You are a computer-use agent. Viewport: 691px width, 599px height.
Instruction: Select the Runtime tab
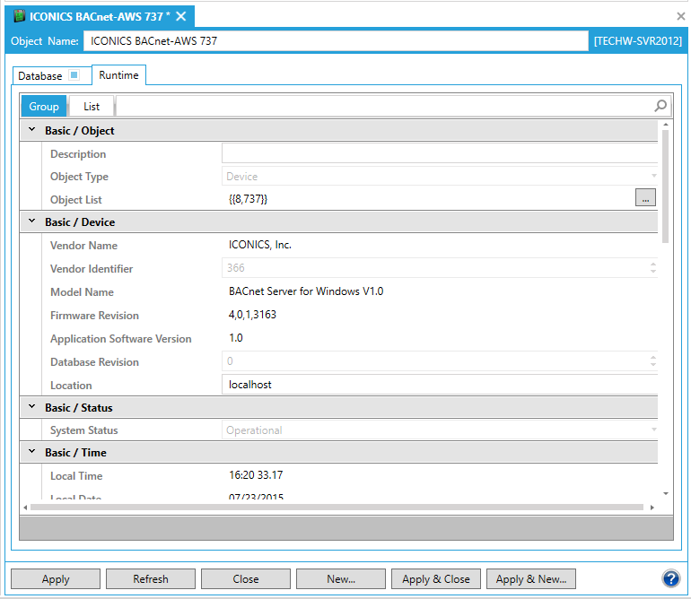point(118,75)
